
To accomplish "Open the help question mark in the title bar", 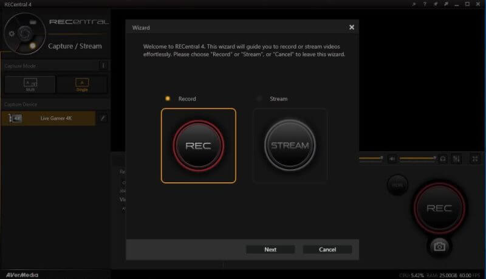I will coord(425,4).
